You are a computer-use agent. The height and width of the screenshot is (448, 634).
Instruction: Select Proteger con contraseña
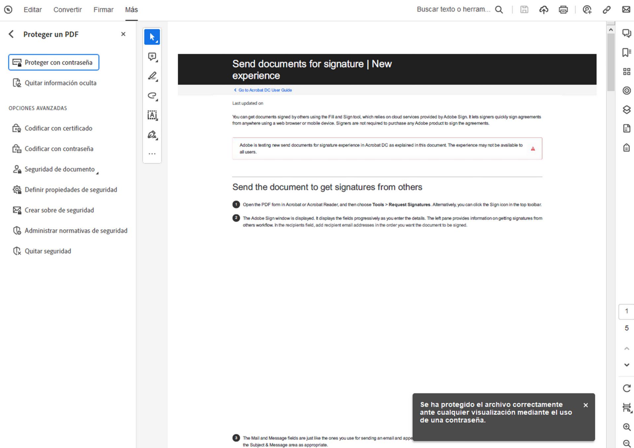click(53, 62)
